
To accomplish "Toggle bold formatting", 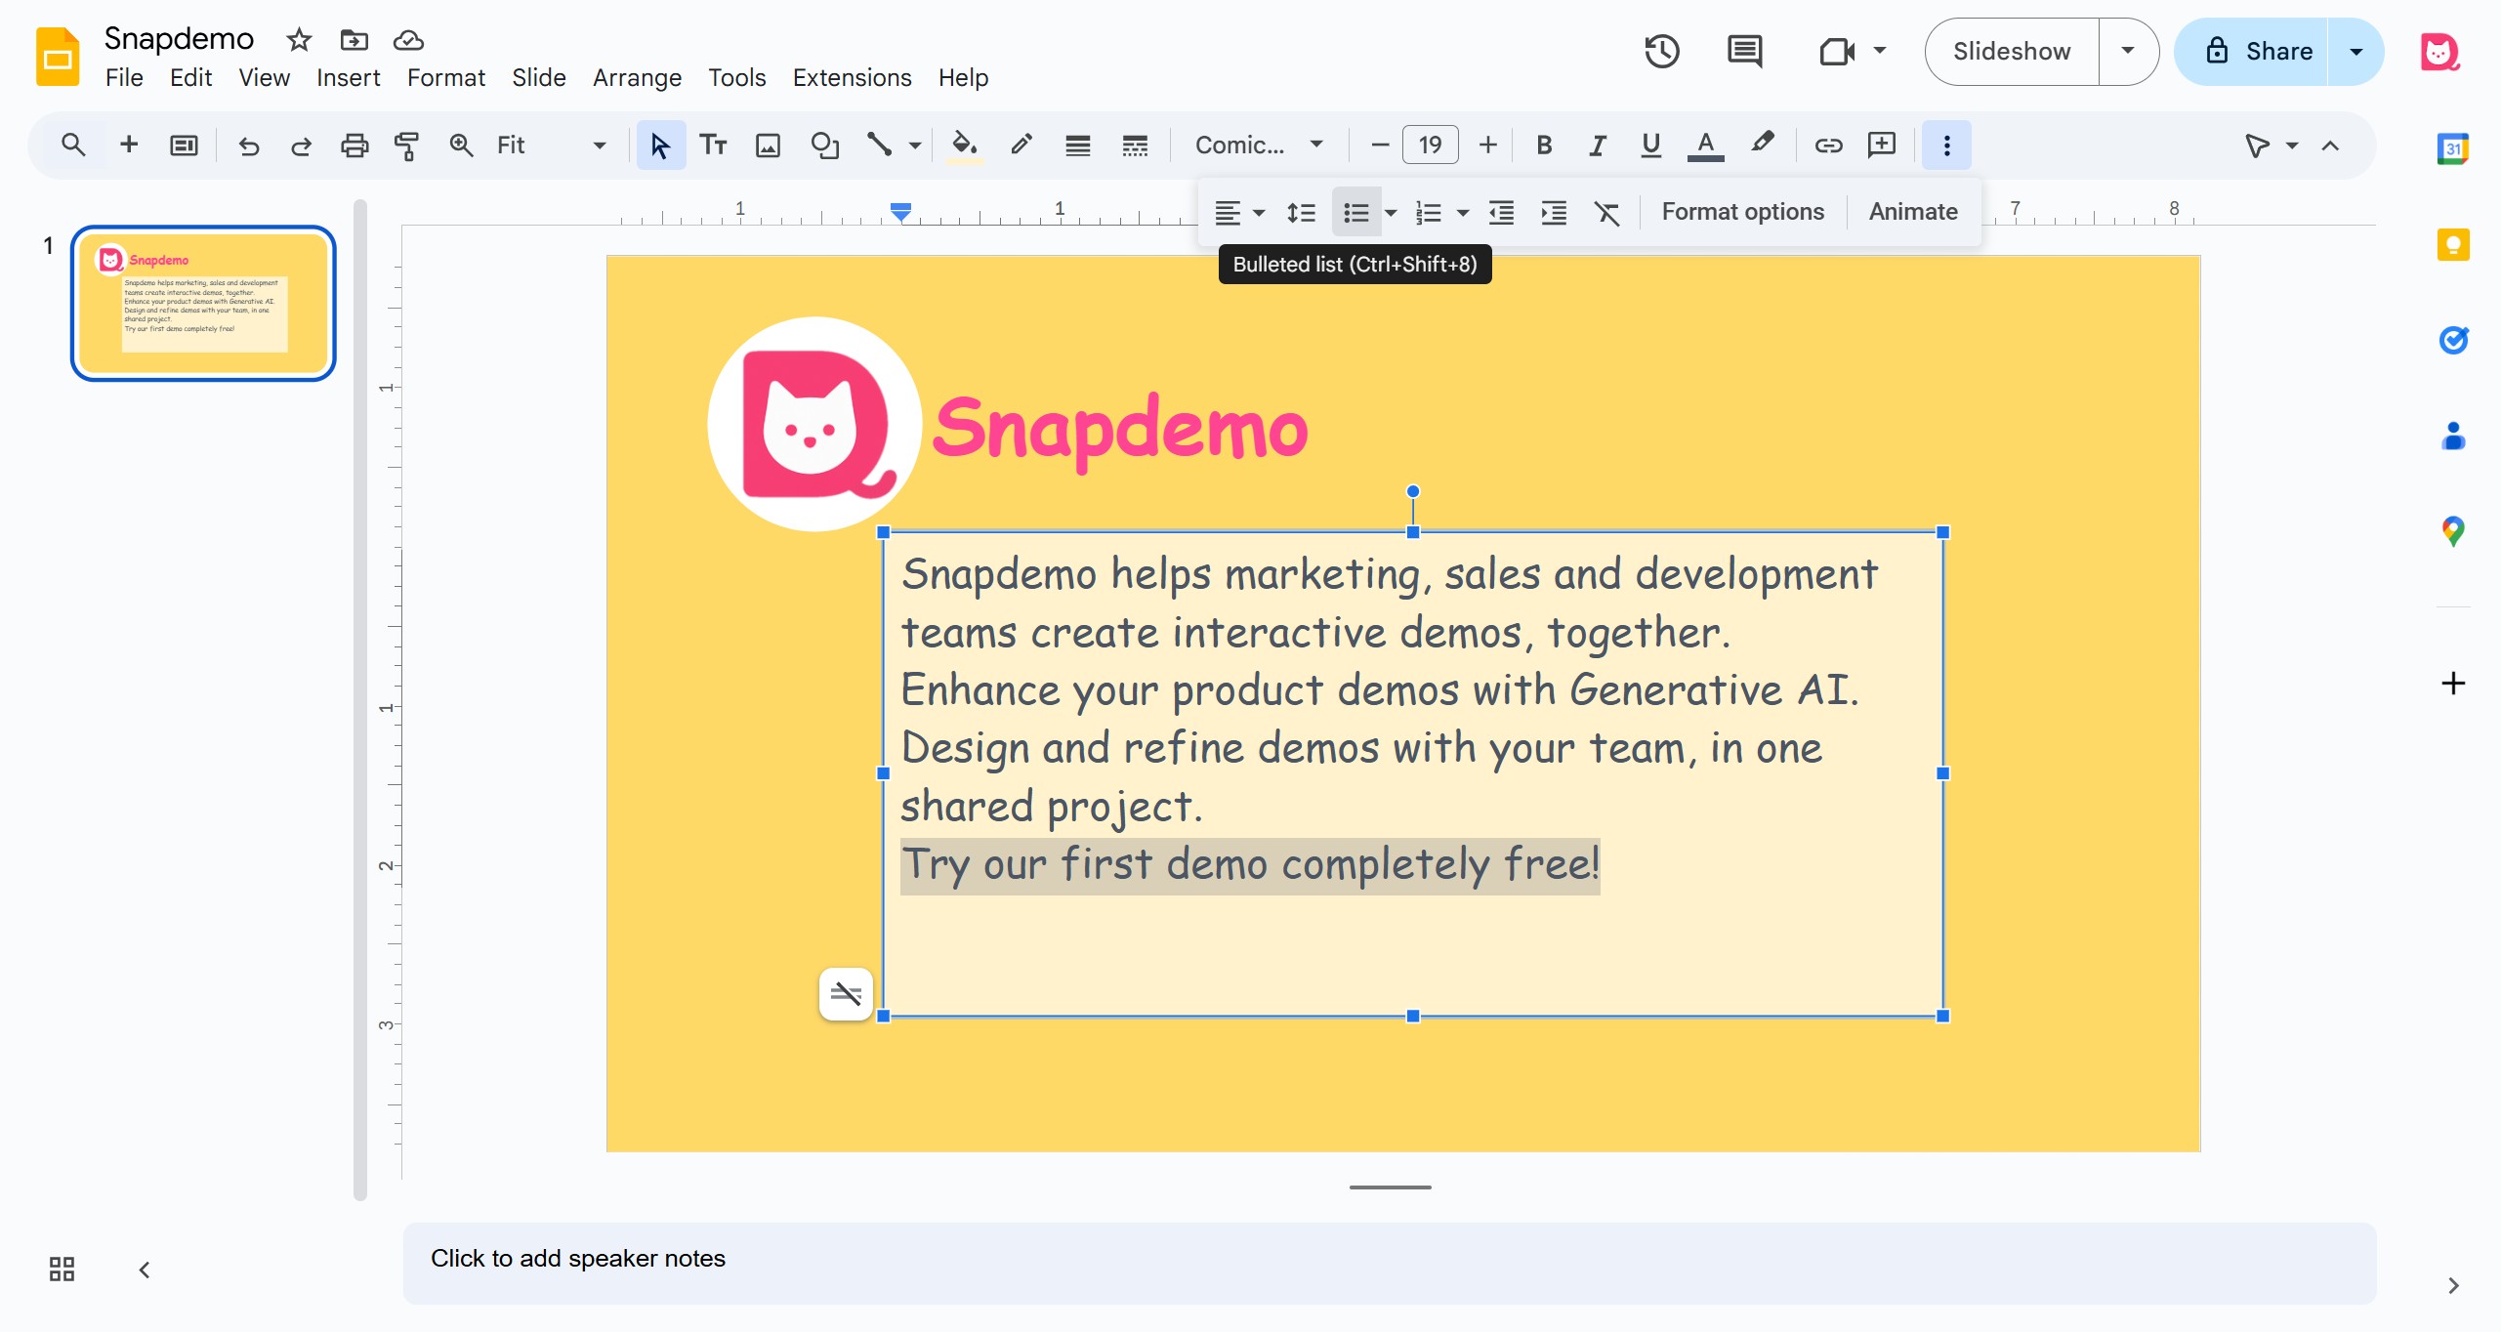I will [x=1544, y=146].
